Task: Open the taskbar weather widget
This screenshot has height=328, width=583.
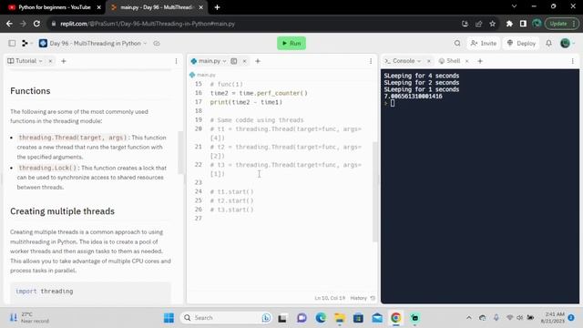Action: pyautogui.click(x=30, y=318)
